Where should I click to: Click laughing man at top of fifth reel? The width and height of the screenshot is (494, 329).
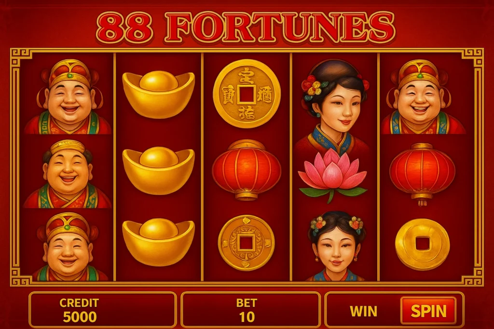[x=420, y=97]
